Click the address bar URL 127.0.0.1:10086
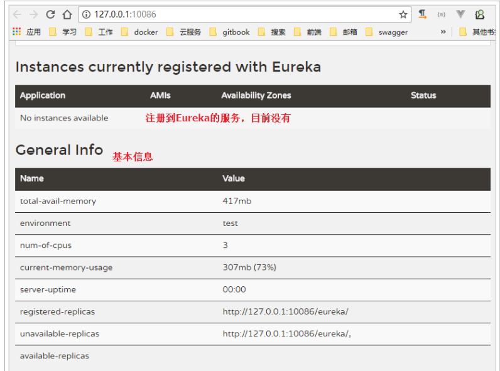The width and height of the screenshot is (500, 371). (x=125, y=14)
